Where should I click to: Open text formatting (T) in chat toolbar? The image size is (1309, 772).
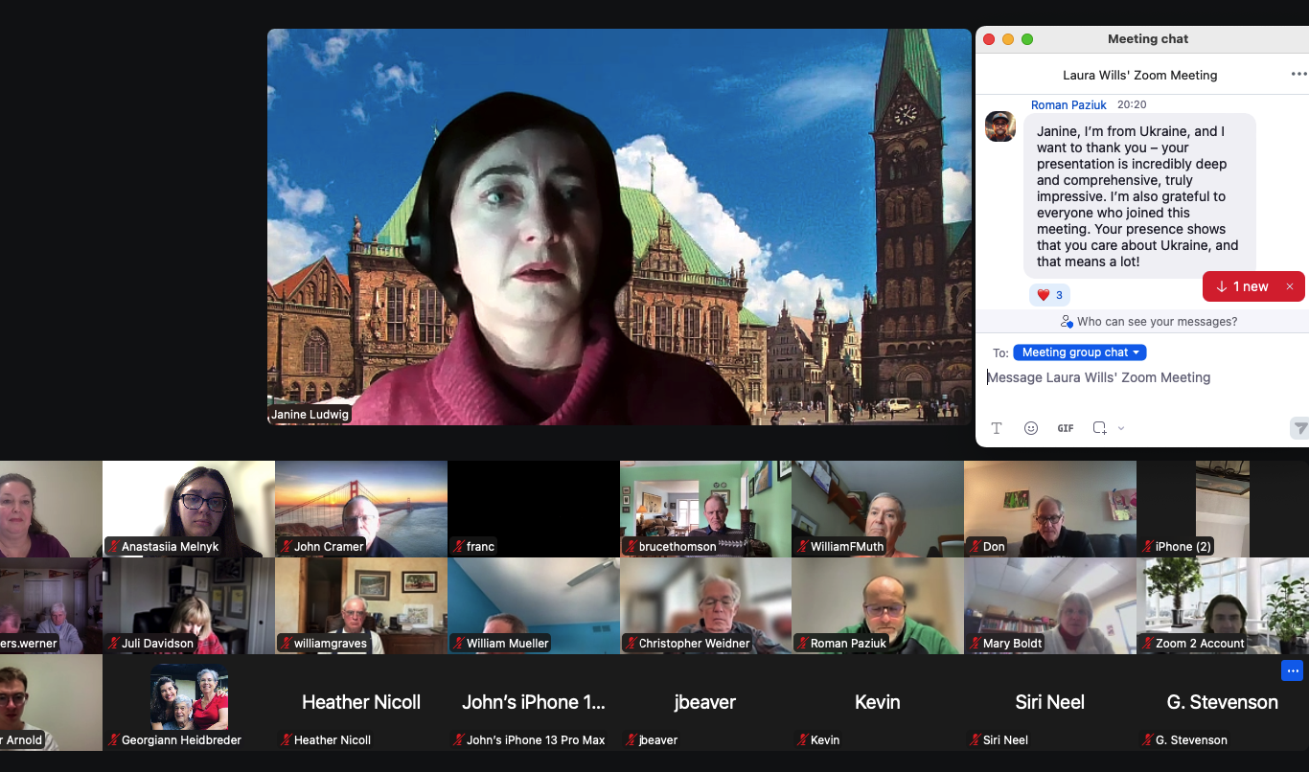point(997,428)
